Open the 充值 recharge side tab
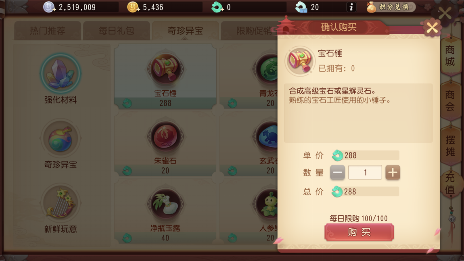 pos(450,184)
